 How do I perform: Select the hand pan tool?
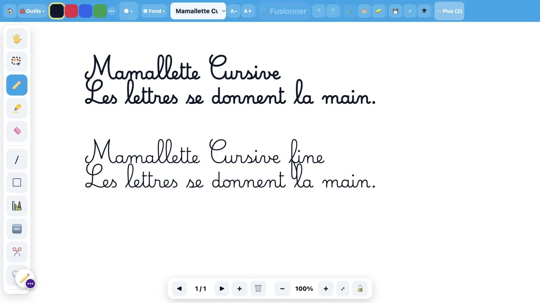click(17, 39)
